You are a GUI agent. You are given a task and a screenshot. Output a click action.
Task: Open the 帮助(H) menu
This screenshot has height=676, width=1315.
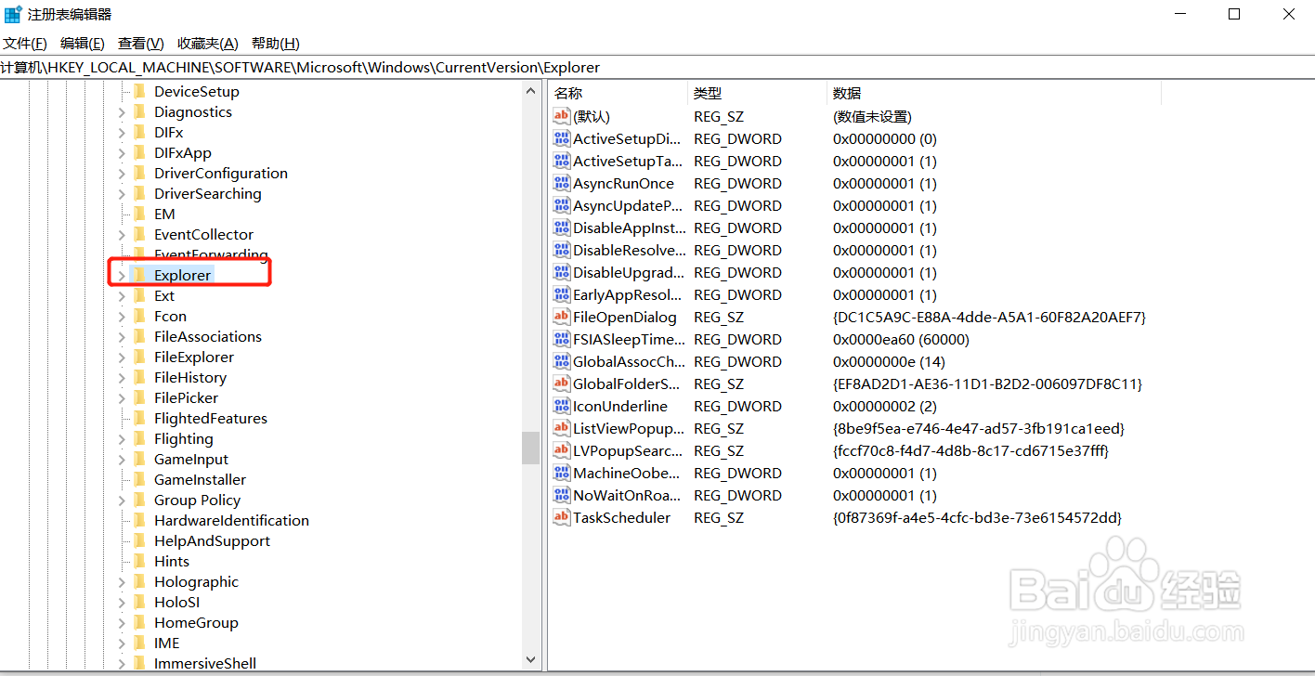click(x=276, y=44)
